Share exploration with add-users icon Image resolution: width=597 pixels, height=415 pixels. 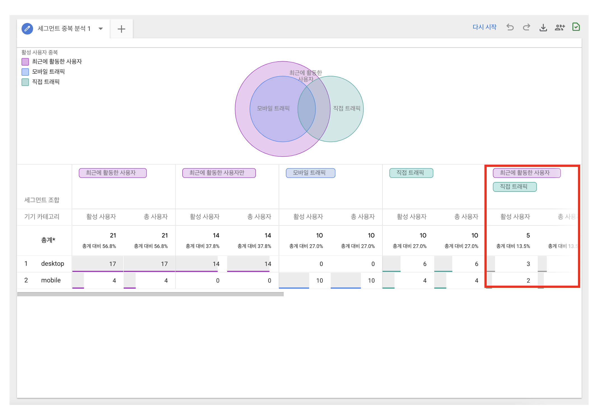(560, 27)
